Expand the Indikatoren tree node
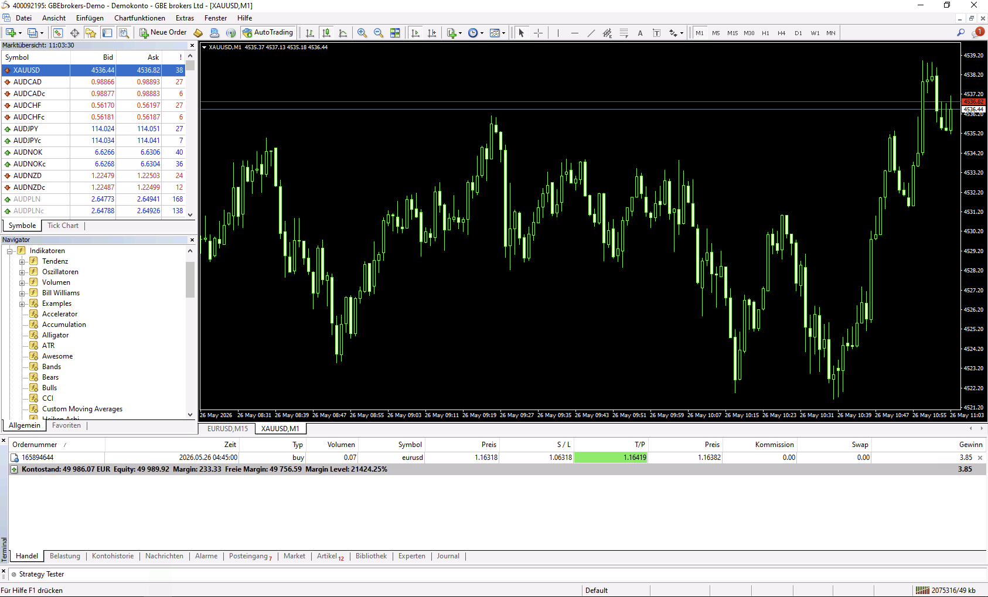The height and width of the screenshot is (597, 988). (x=10, y=251)
